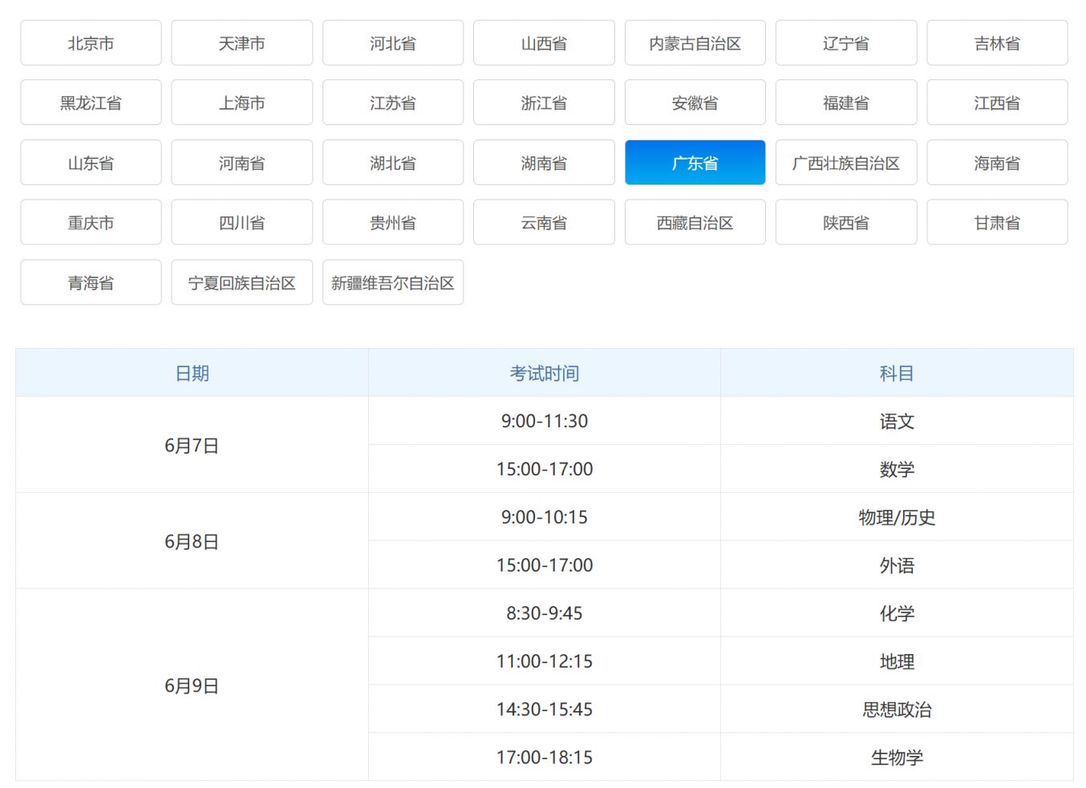Click 新疆维吾尔自治区 region button
The height and width of the screenshot is (788, 1086).
(393, 282)
